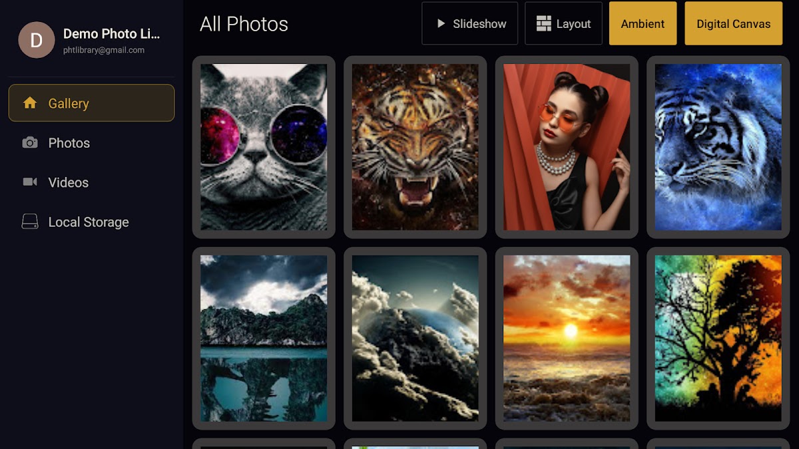Click the Gallery home icon
The width and height of the screenshot is (799, 449).
pos(30,103)
